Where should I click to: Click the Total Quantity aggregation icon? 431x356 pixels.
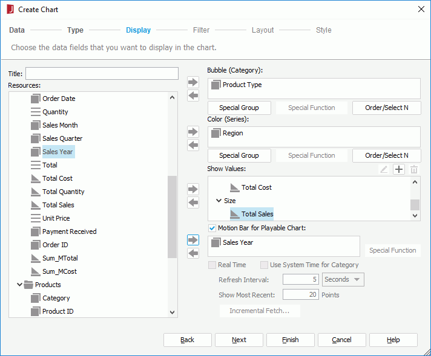[36, 192]
